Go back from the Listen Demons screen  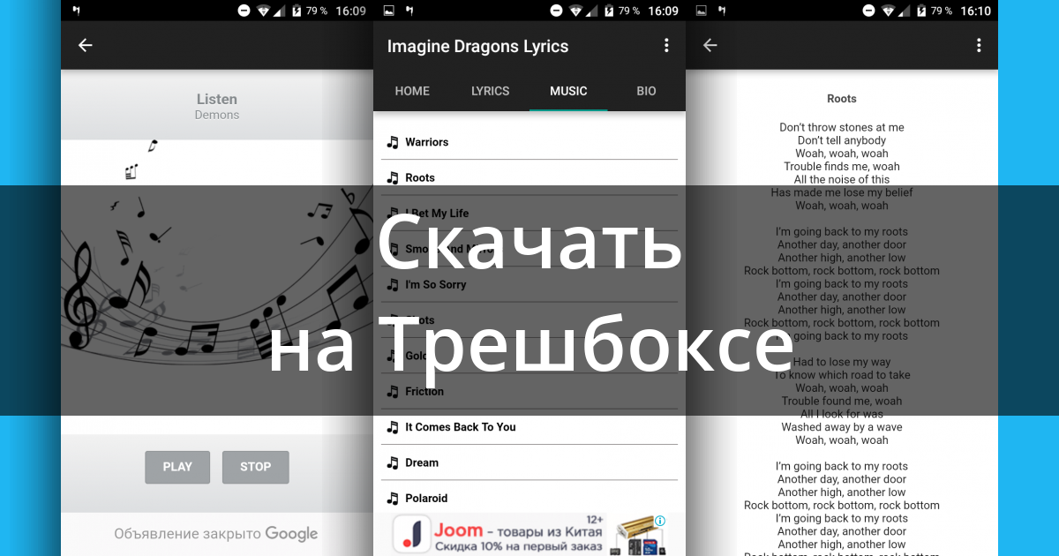[85, 46]
